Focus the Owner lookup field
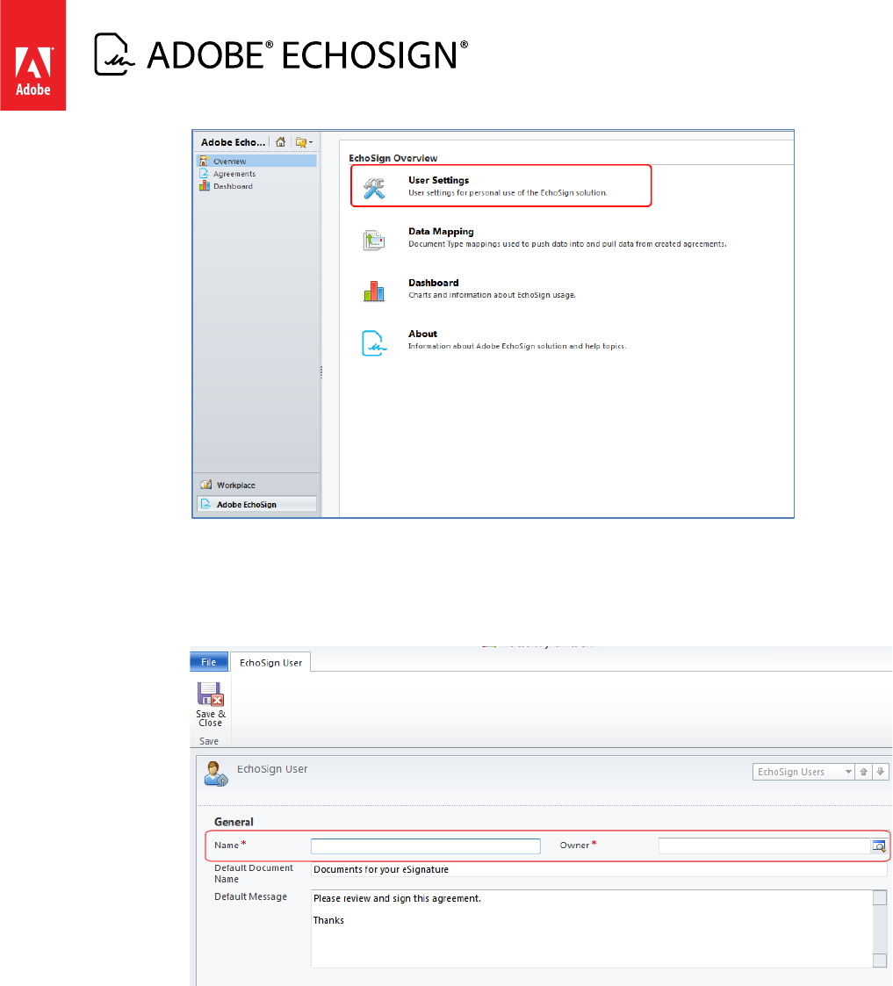The height and width of the screenshot is (986, 893). 764,846
